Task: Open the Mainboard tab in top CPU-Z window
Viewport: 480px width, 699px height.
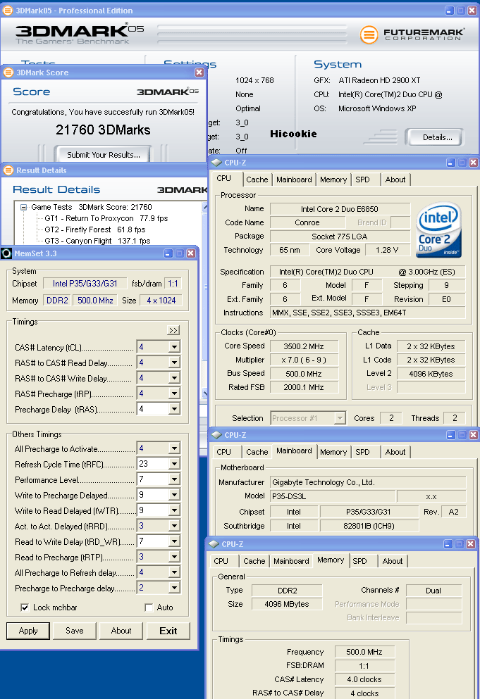Action: coord(294,180)
